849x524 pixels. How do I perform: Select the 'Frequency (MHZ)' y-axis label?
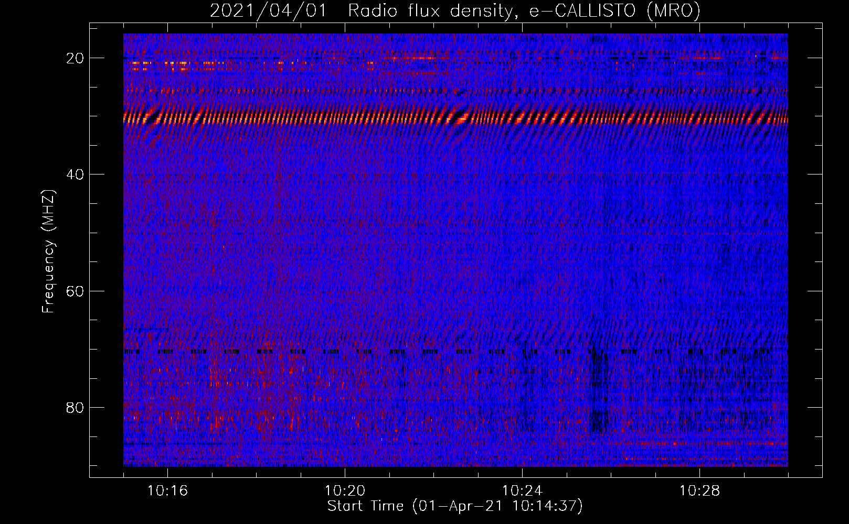pyautogui.click(x=48, y=252)
